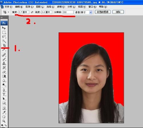The height and width of the screenshot is (128, 143).
Task: Open the 图层 (Layer) menu
Action: pyautogui.click(x=40, y=7)
